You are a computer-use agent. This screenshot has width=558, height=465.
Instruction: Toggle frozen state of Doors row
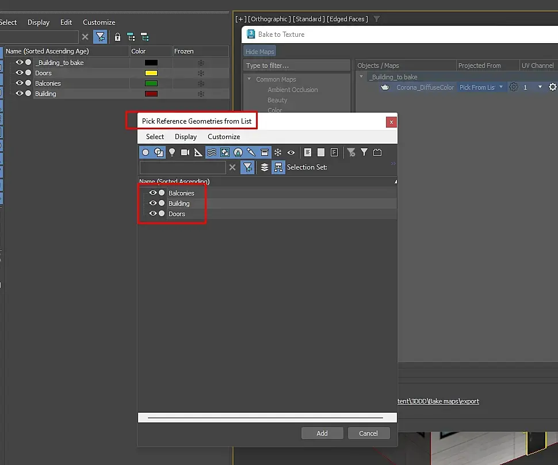coord(201,73)
